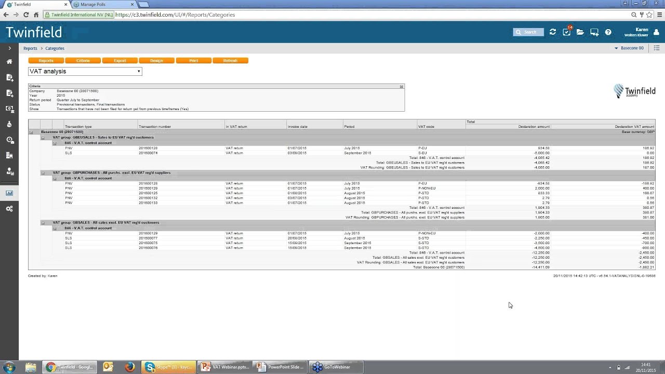Collapse the Criteria panel using its corner icon
Viewport: 665px width, 374px height.
point(401,86)
